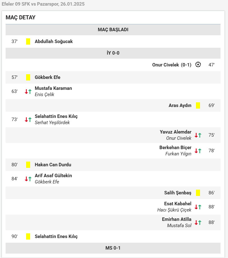Click Efeler 09 SFK vs Pazarspor title
The image size is (228, 258).
pyautogui.click(x=43, y=4)
